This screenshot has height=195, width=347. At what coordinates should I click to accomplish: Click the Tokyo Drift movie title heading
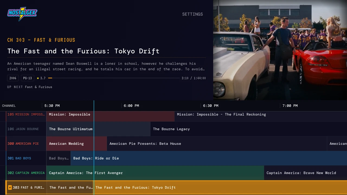point(83,51)
